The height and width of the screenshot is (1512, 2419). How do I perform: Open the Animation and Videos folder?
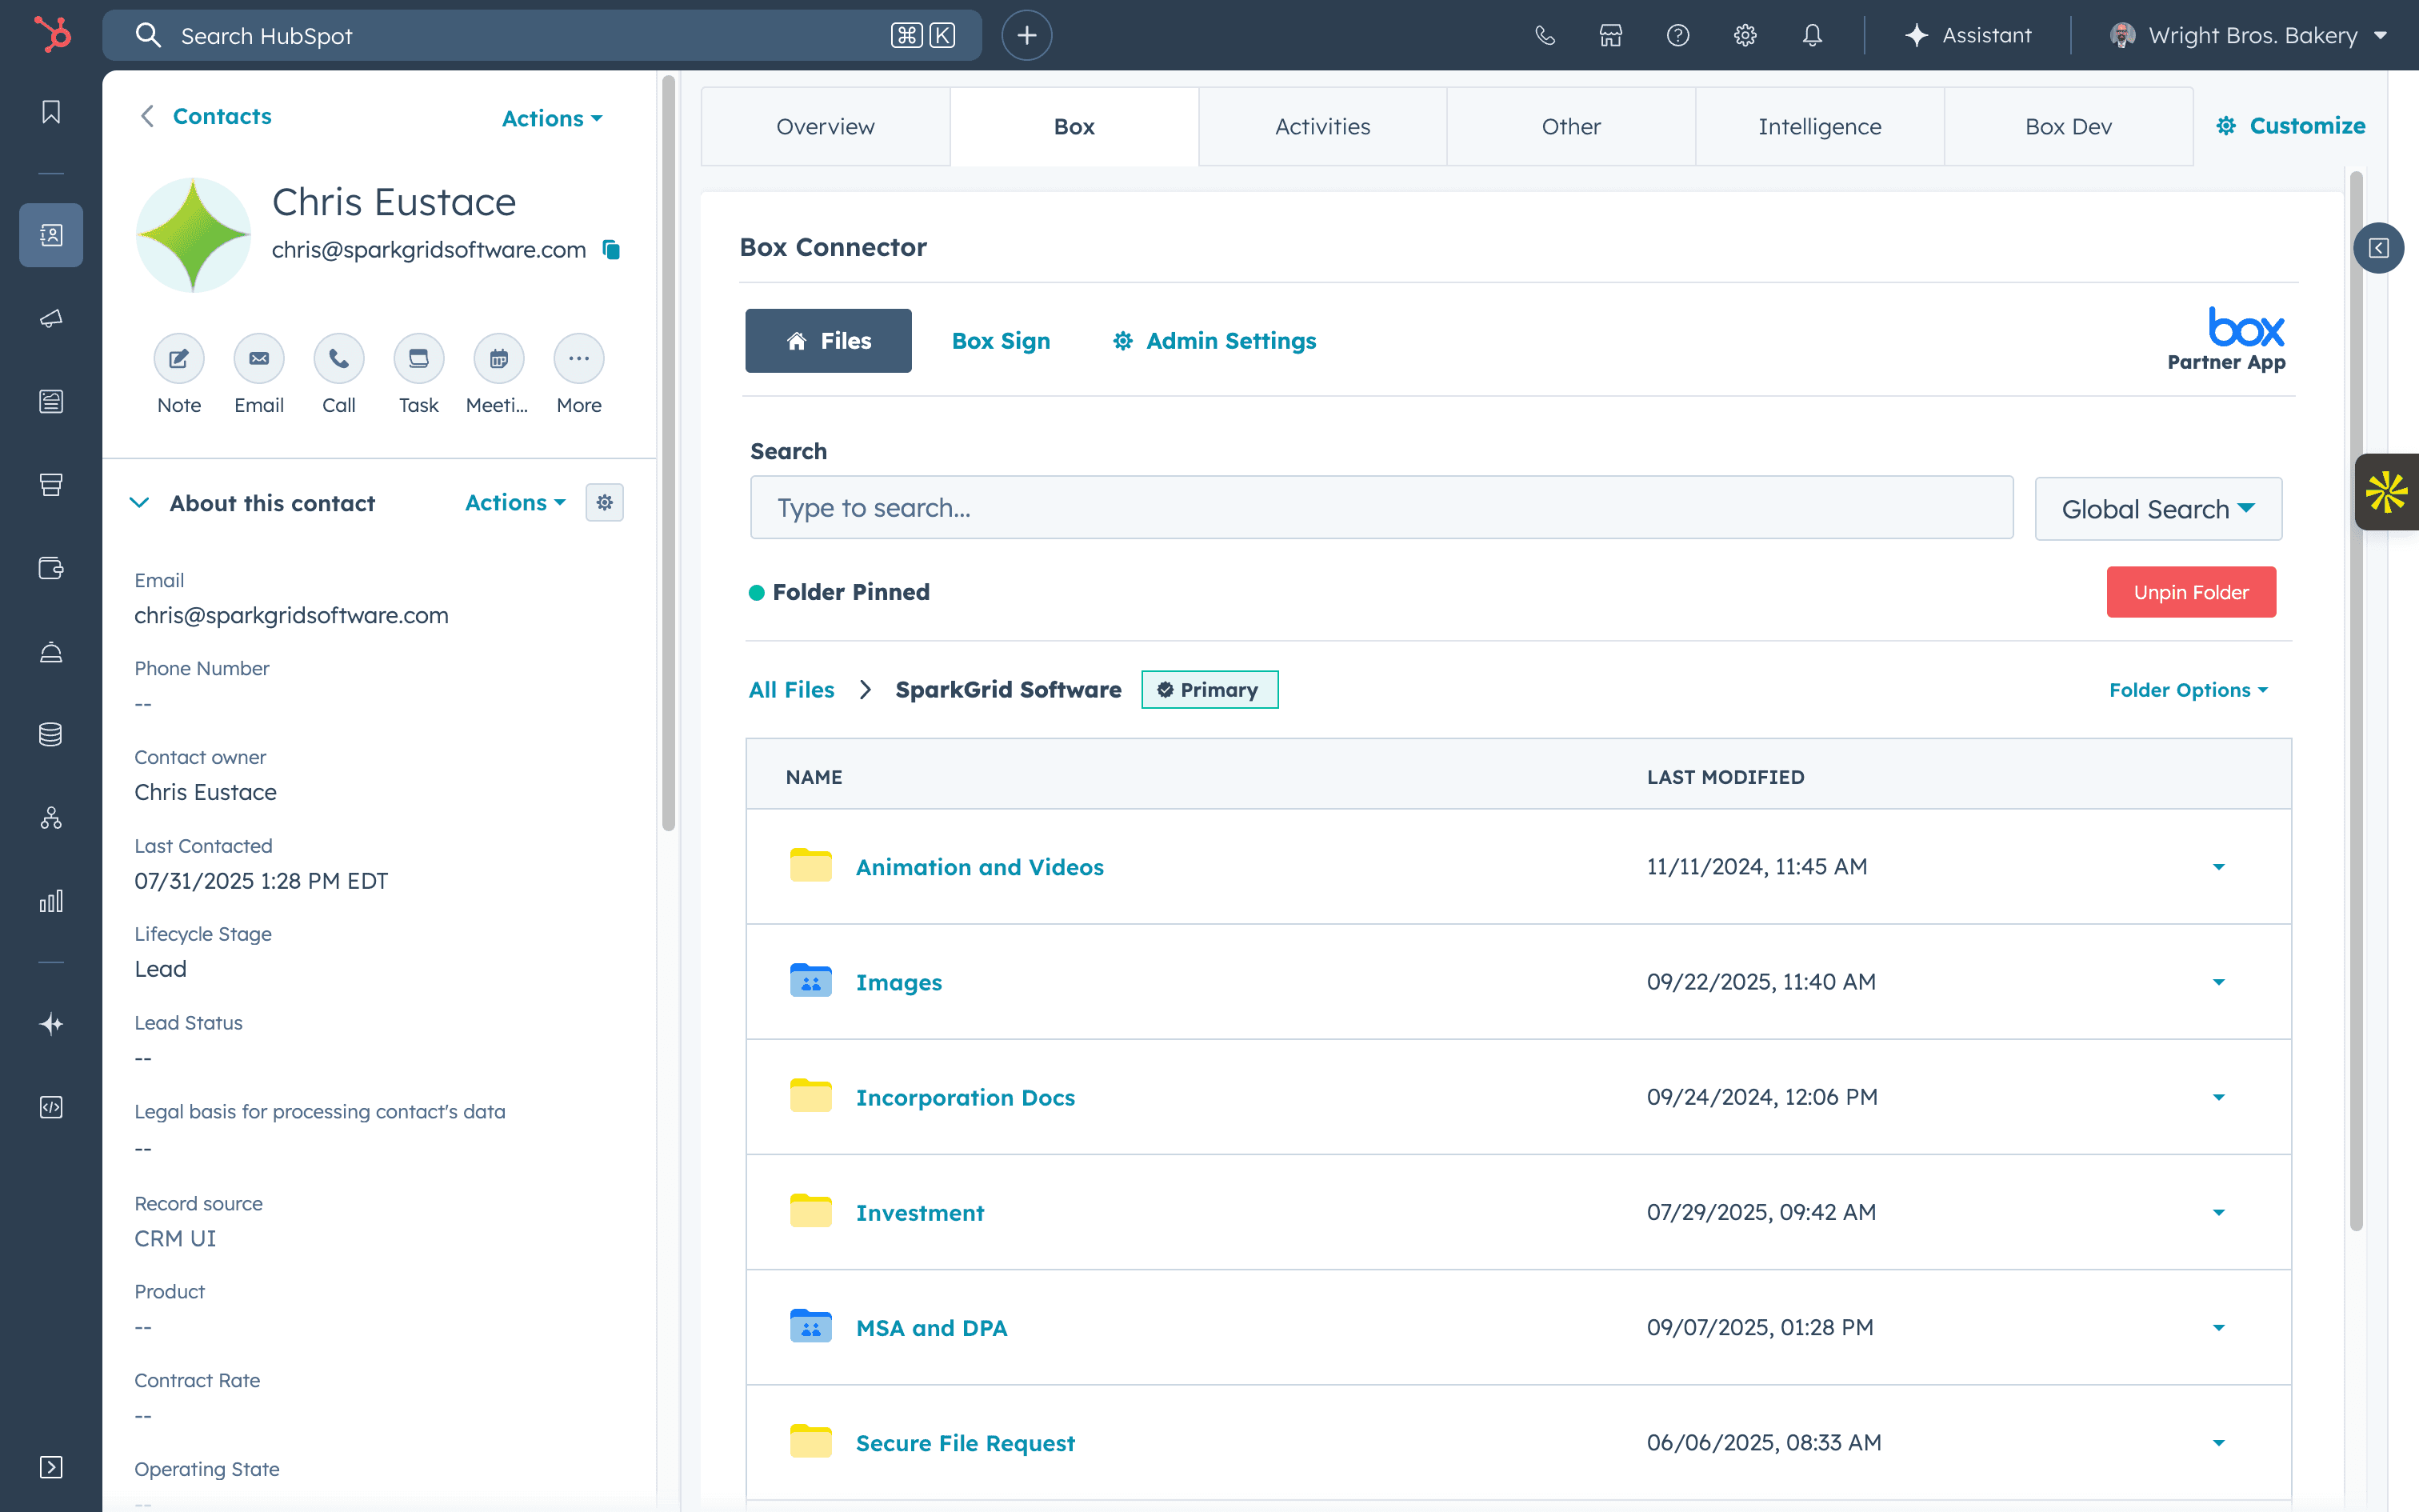click(x=980, y=867)
